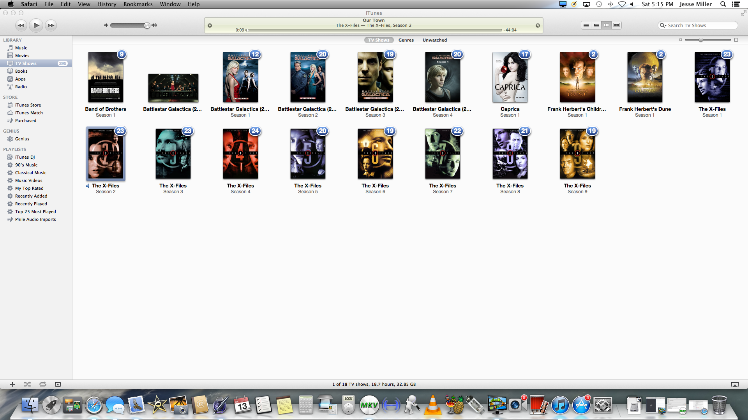The height and width of the screenshot is (420, 748).
Task: Click the arrow at right of now-playing display
Action: (x=538, y=26)
